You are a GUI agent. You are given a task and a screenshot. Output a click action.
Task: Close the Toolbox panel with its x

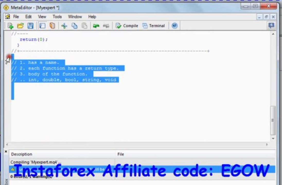[6, 152]
